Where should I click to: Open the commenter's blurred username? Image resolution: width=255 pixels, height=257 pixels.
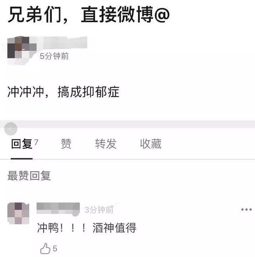coord(58,208)
